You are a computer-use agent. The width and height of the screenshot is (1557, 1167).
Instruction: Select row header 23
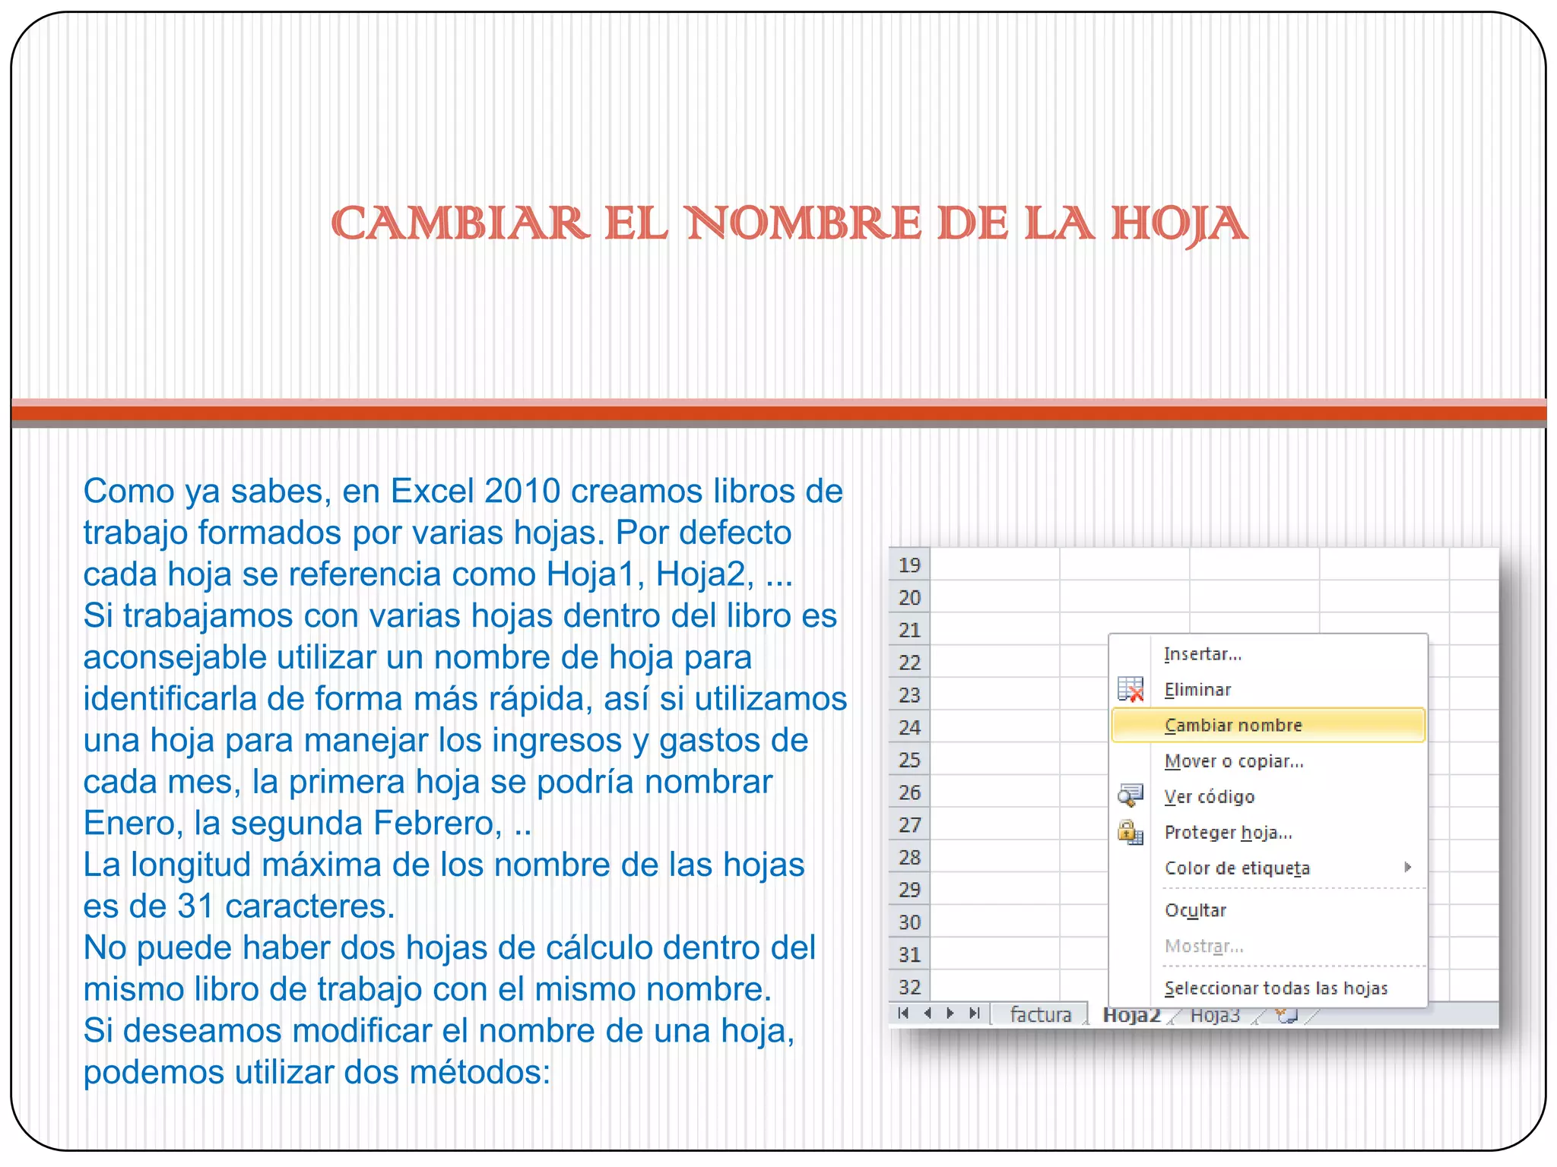pyautogui.click(x=909, y=694)
